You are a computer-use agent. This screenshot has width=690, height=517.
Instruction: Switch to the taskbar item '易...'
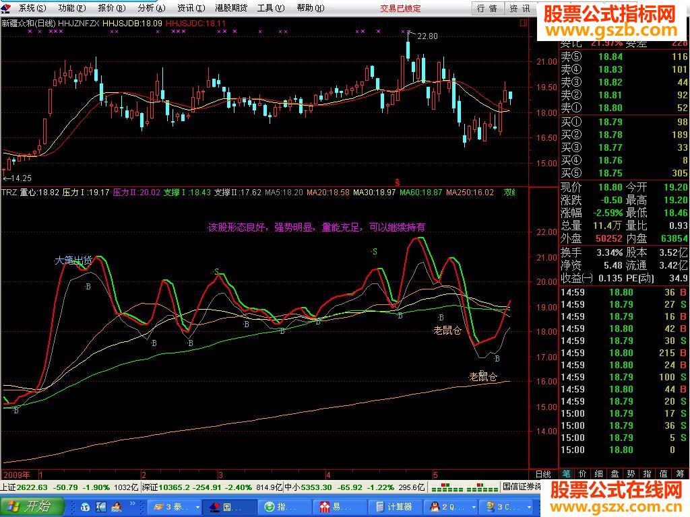point(340,507)
